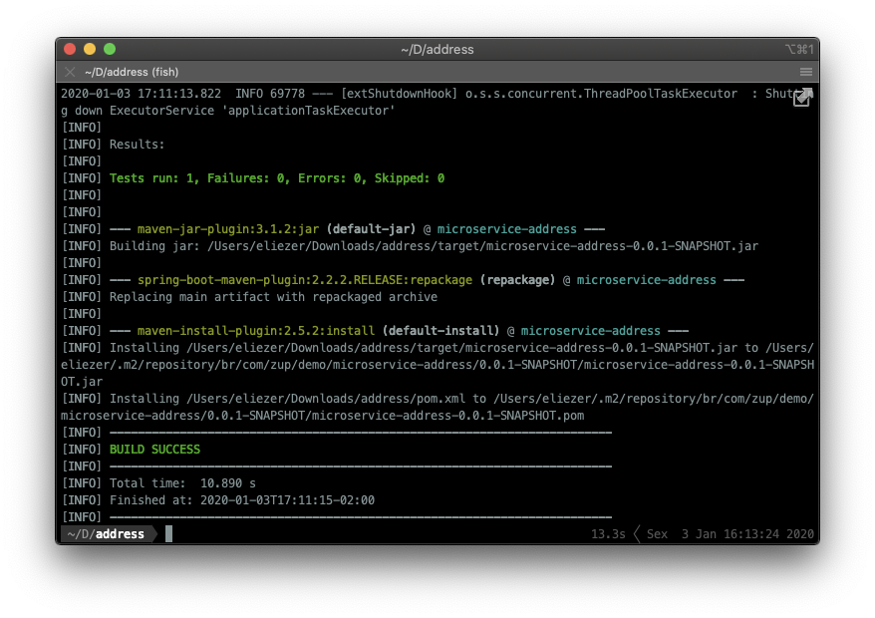875x618 pixels.
Task: Click the pom.xml install path line
Action: click(x=437, y=407)
